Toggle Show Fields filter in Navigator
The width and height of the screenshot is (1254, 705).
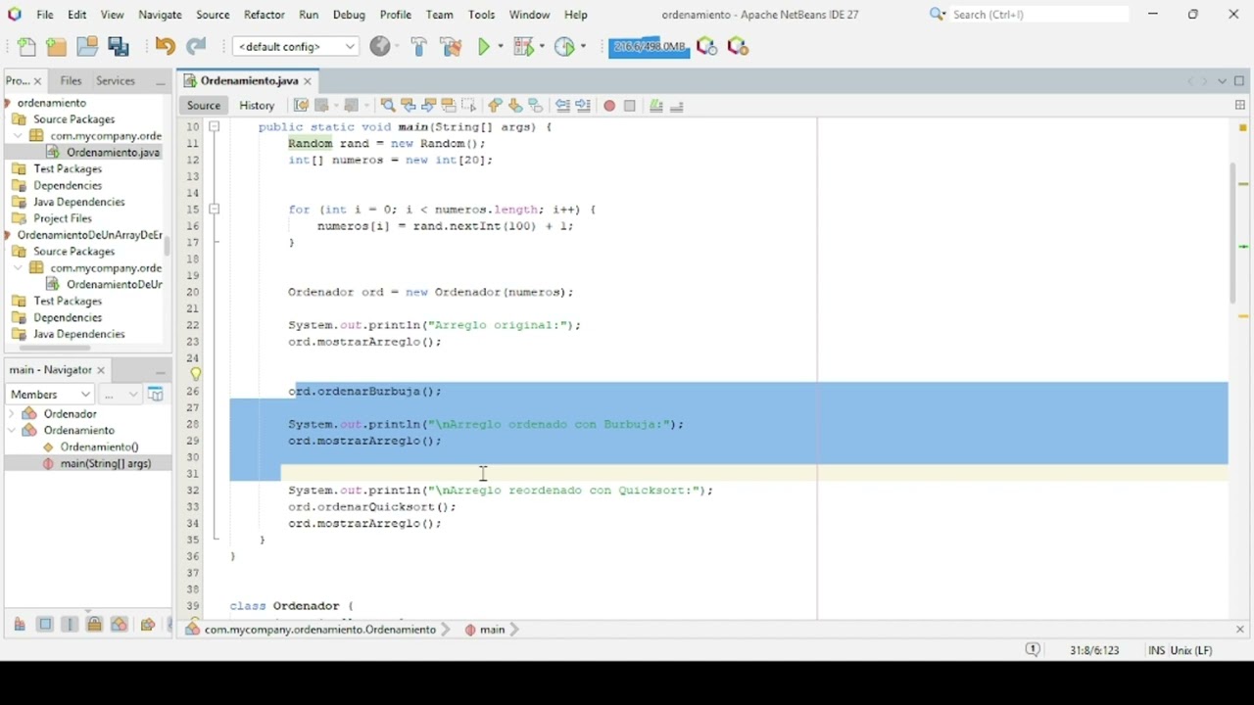(45, 625)
